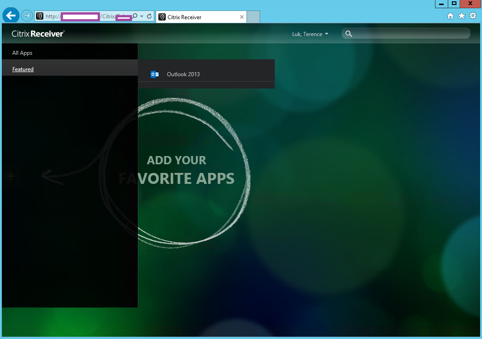482x339 pixels.
Task: Expand the Luk, Terence user menu
Action: pos(310,34)
